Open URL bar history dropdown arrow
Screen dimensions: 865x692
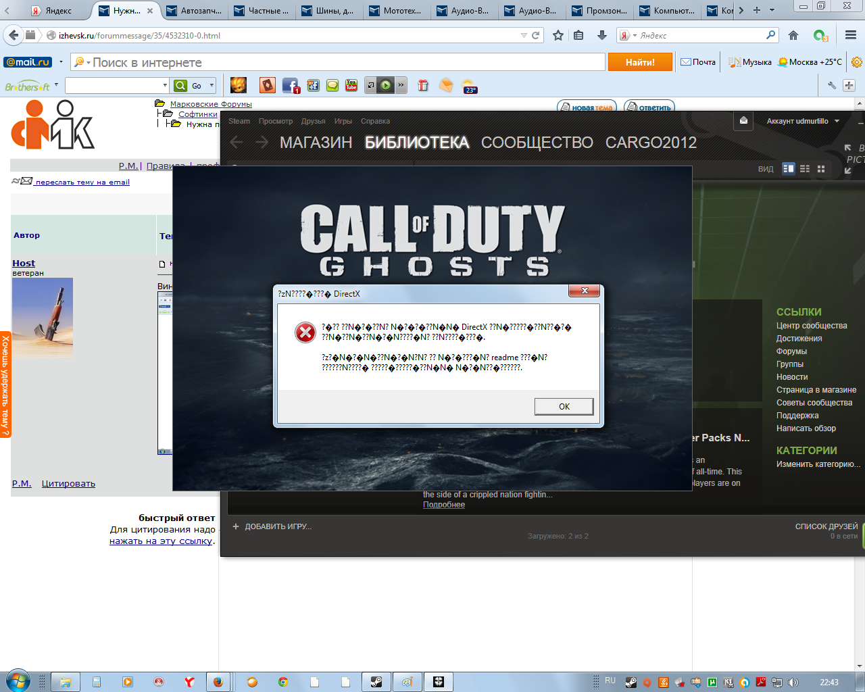[523, 35]
